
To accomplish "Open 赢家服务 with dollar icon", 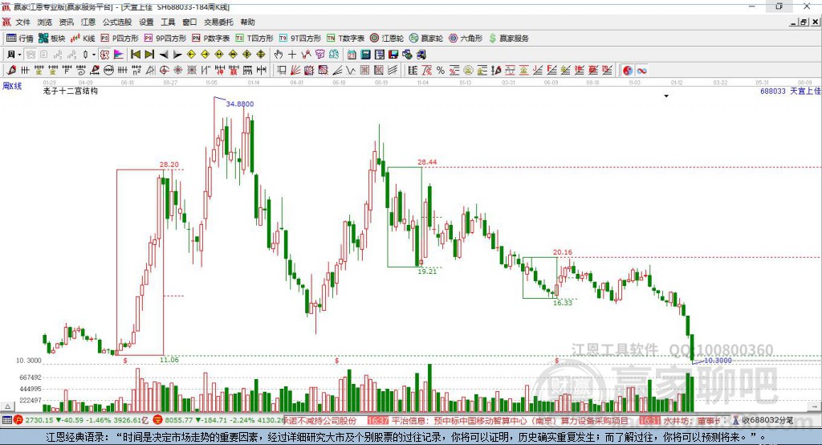I will tap(508, 39).
